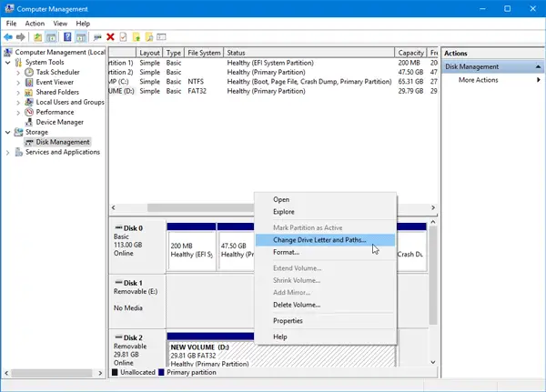The height and width of the screenshot is (392, 546).
Task: Click the Performance icon in tree
Action: point(29,112)
